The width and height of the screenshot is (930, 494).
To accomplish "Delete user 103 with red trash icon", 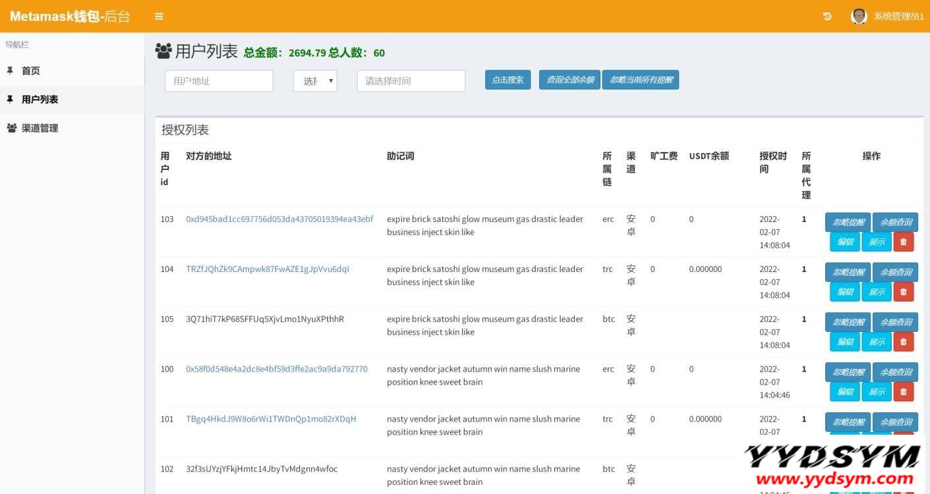I will 903,242.
